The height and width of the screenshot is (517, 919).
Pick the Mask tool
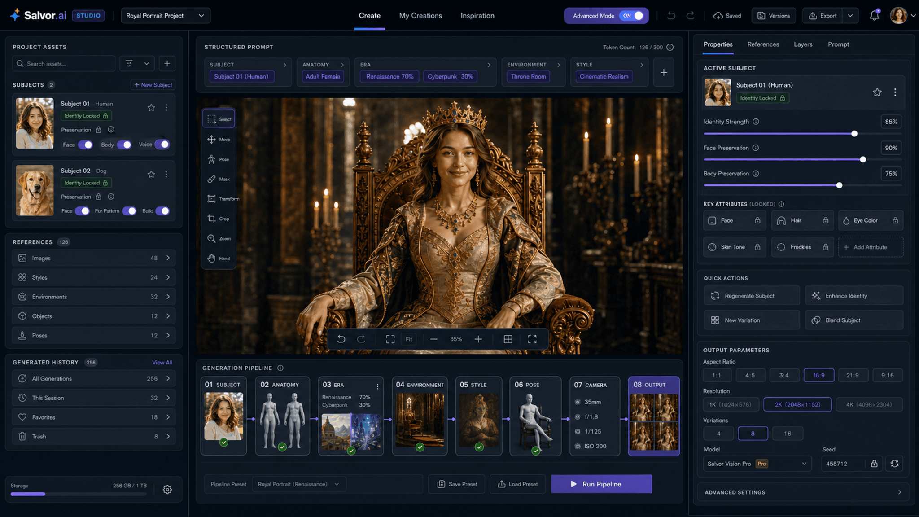click(x=219, y=179)
